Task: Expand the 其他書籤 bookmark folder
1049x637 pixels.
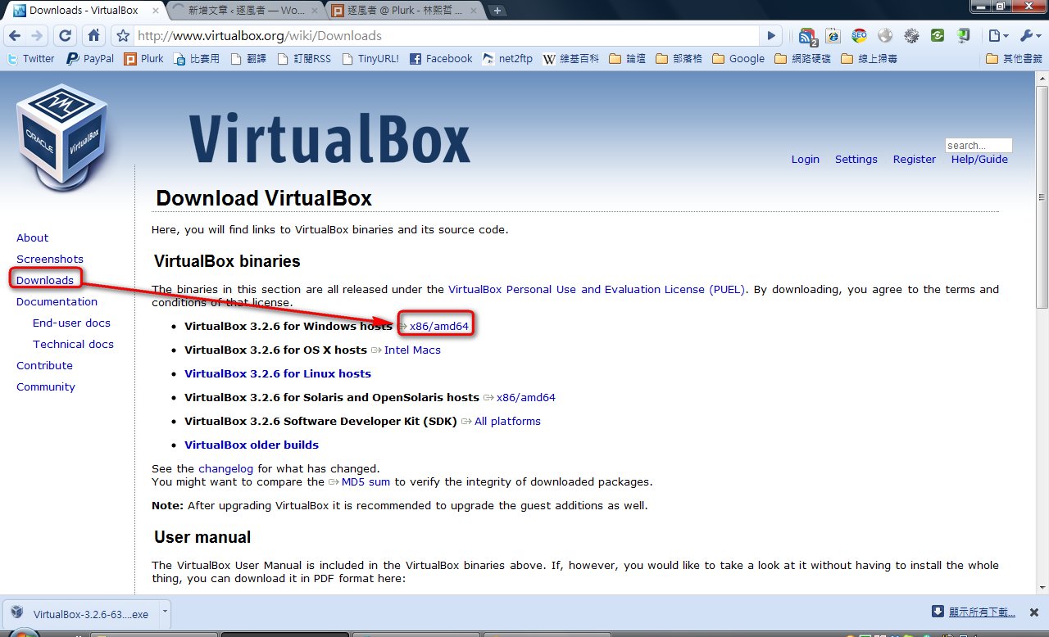Action: coord(1015,59)
